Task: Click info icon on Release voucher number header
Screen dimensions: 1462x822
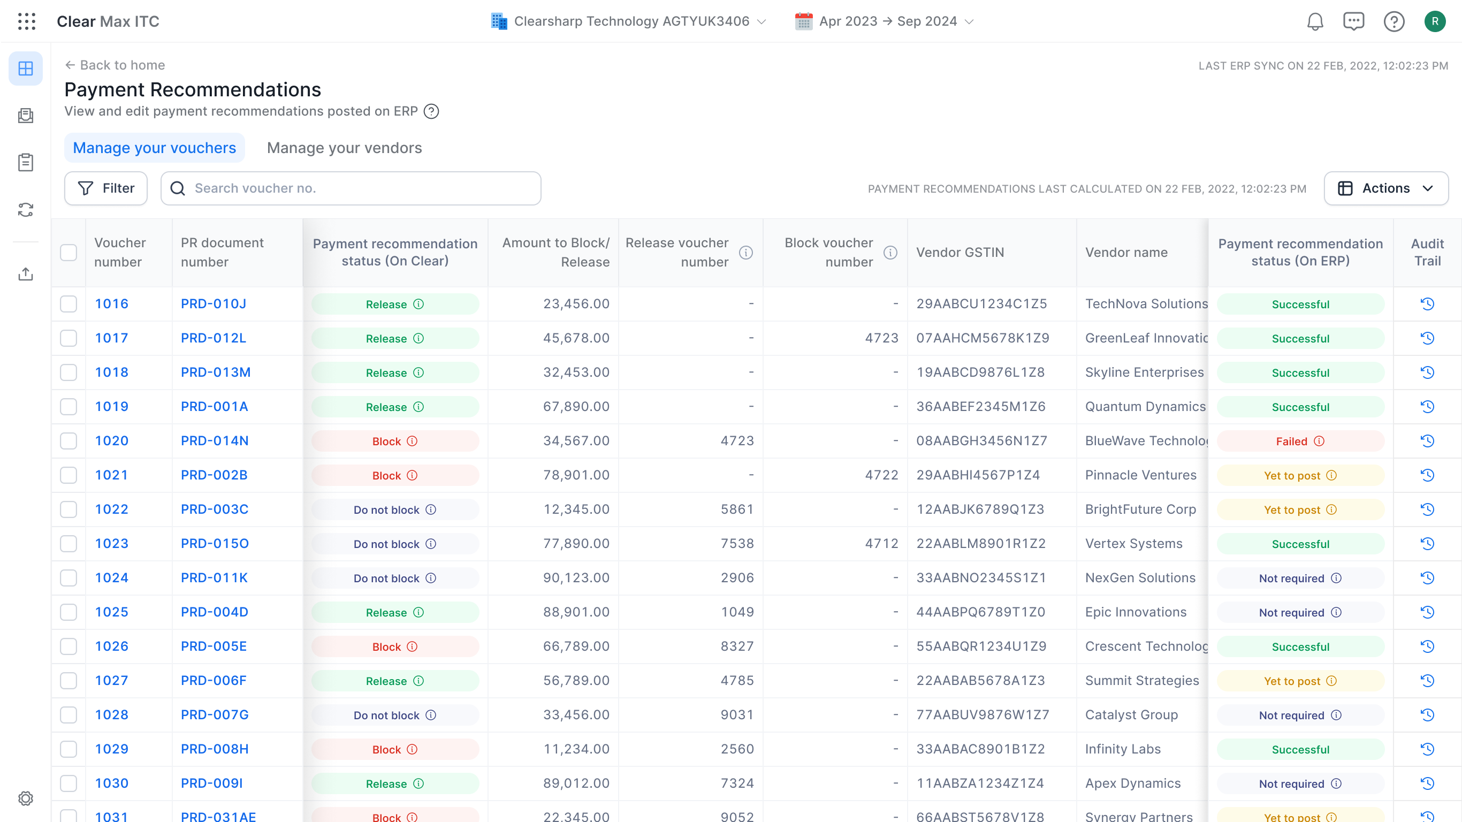Action: [x=746, y=253]
